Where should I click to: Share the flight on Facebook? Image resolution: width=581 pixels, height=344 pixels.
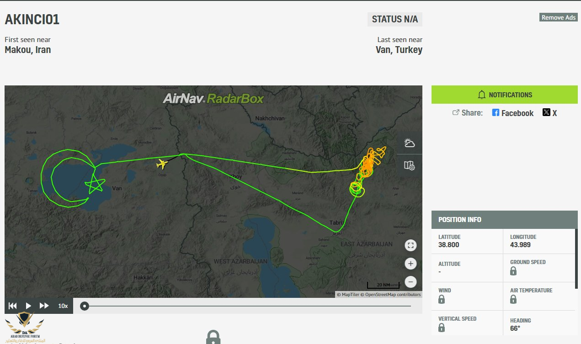click(x=512, y=113)
